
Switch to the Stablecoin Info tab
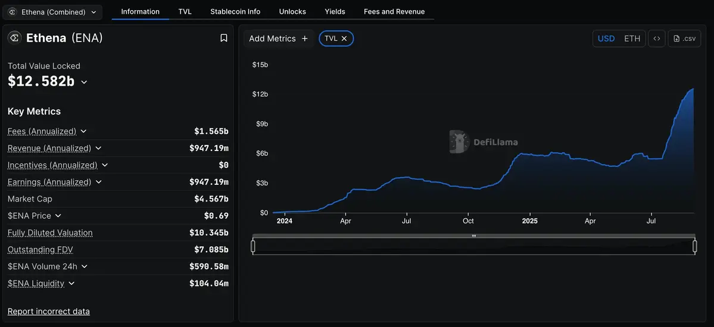click(x=235, y=12)
